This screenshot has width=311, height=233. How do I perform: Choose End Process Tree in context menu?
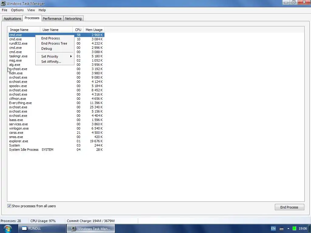[x=54, y=43]
